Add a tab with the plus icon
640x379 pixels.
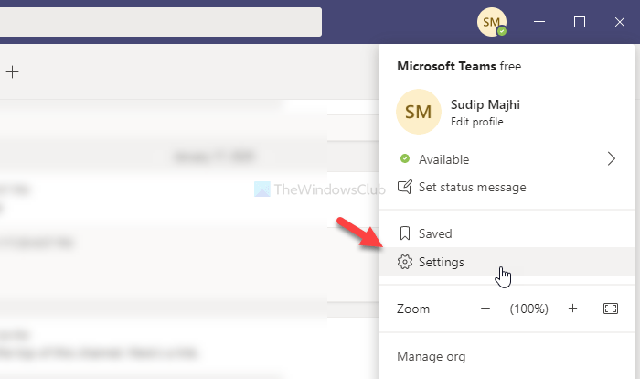tap(12, 72)
